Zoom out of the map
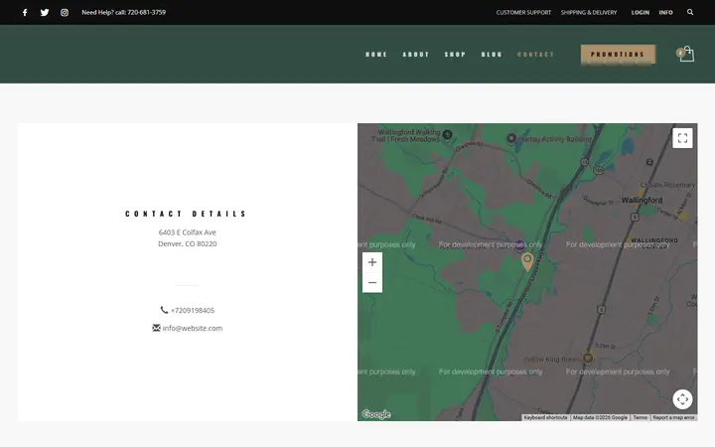Image resolution: width=715 pixels, height=447 pixels. tap(372, 283)
